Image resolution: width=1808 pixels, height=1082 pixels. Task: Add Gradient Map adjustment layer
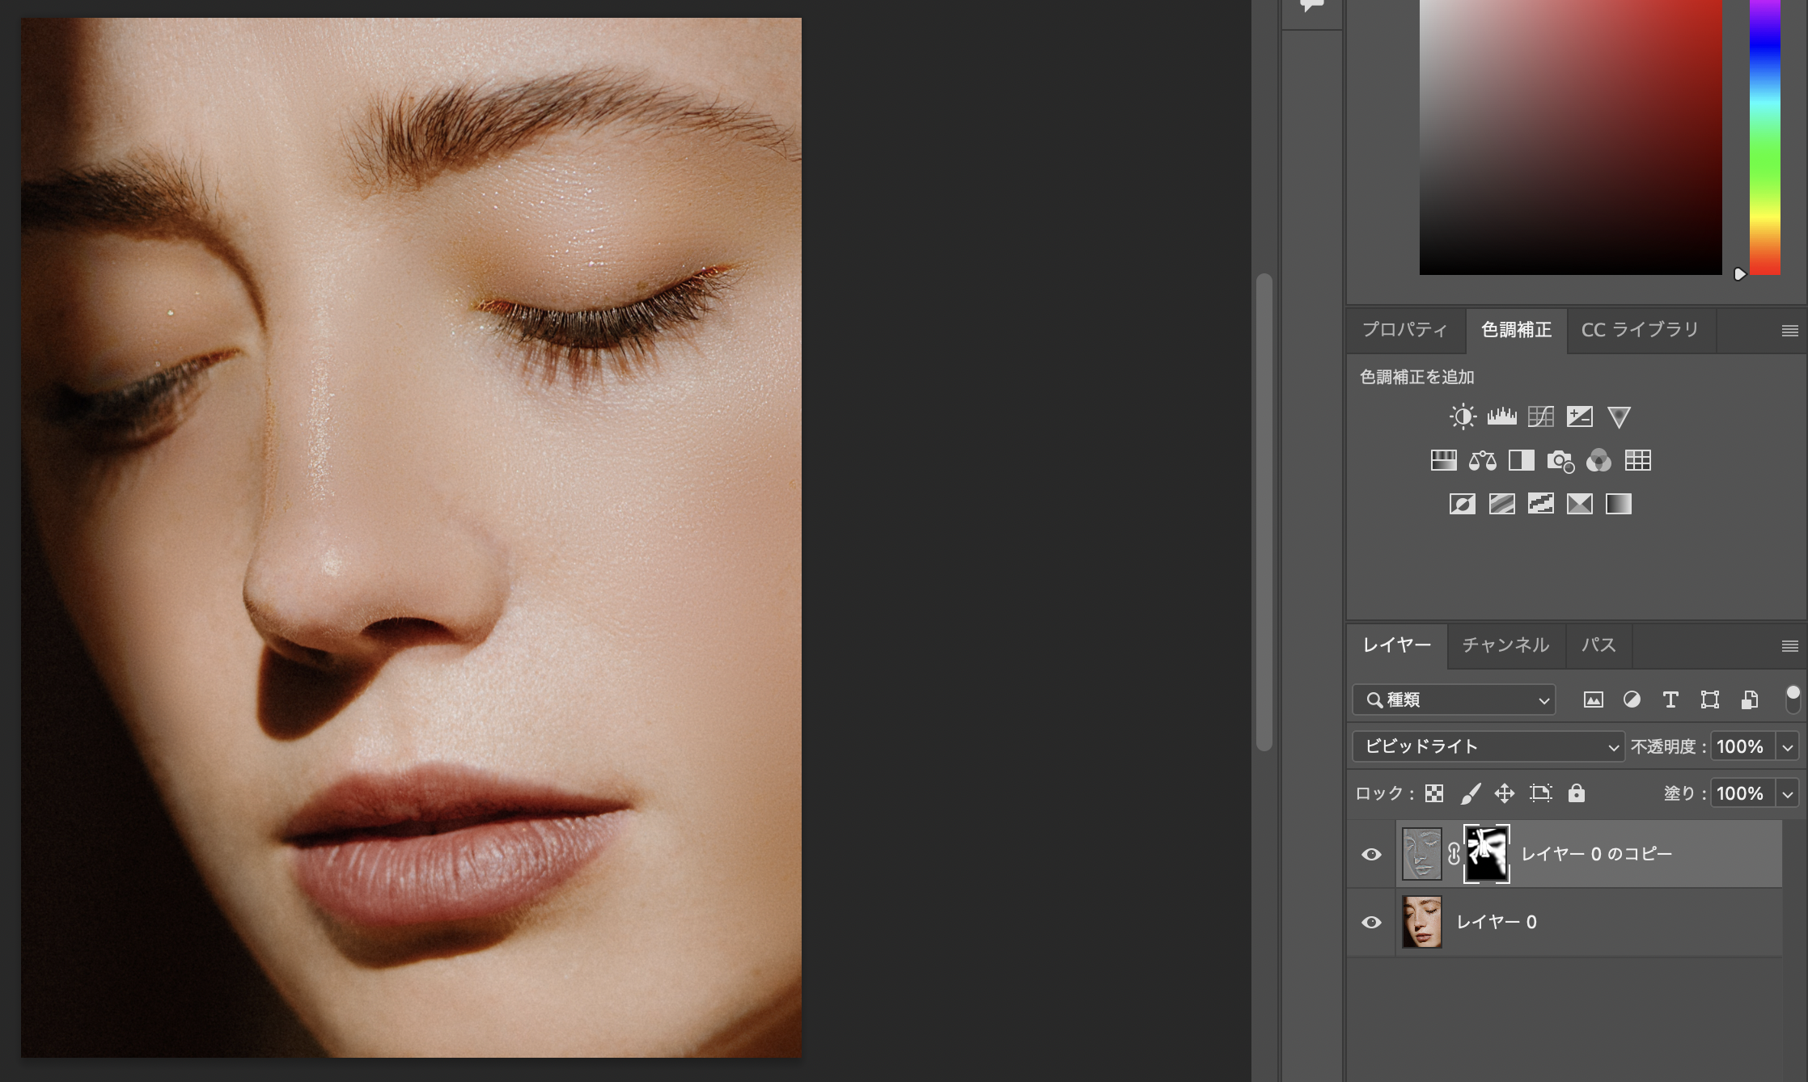coord(1619,504)
